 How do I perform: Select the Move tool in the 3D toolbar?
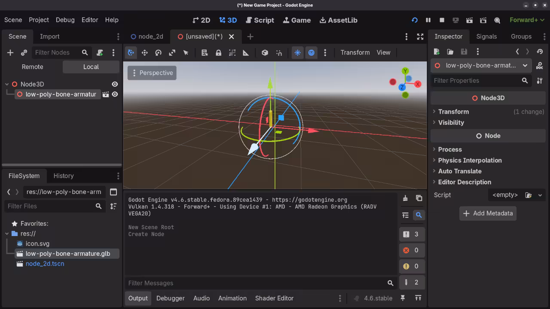pyautogui.click(x=145, y=52)
